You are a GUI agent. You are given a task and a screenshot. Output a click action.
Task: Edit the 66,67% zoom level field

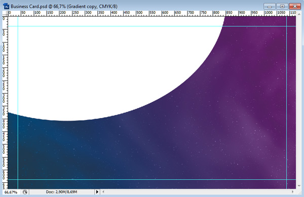(x=11, y=192)
